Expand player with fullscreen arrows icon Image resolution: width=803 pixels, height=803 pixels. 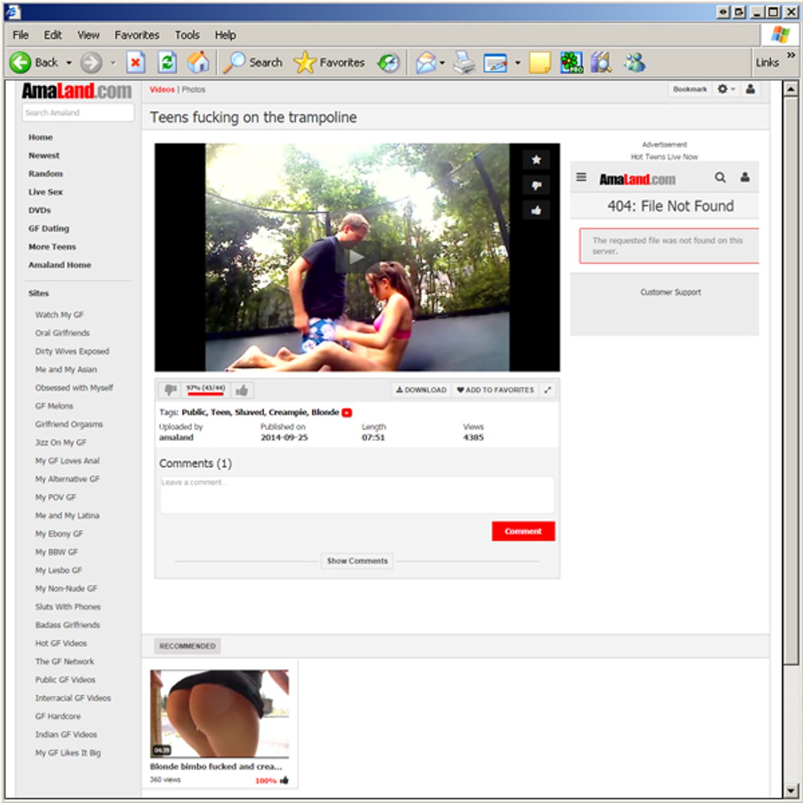548,390
